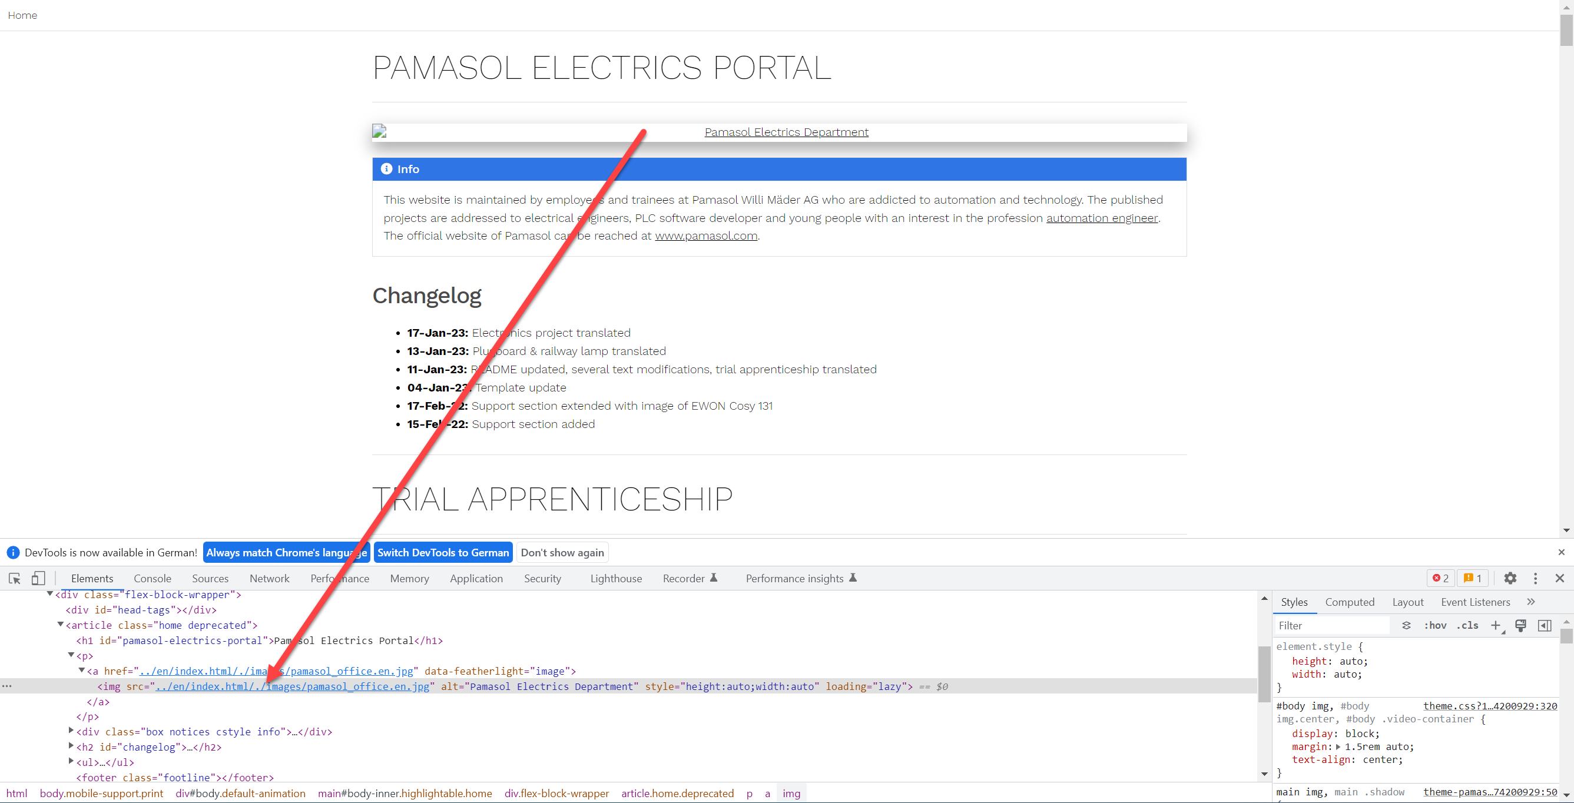1574x803 pixels.
Task: Click the Styles filter input field
Action: click(1332, 625)
